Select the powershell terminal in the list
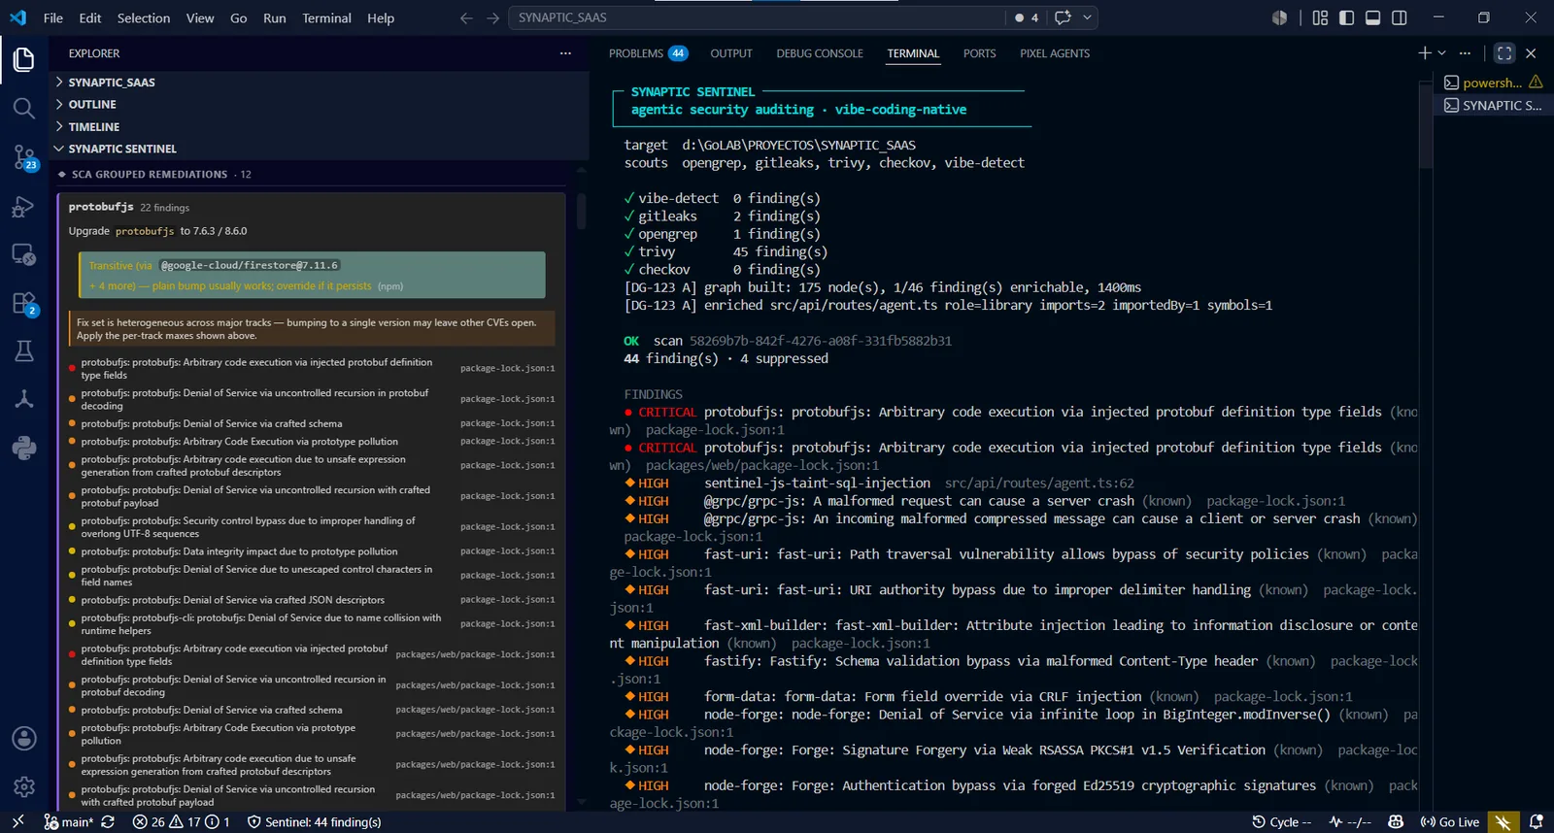Viewport: 1554px width, 833px height. 1493,83
